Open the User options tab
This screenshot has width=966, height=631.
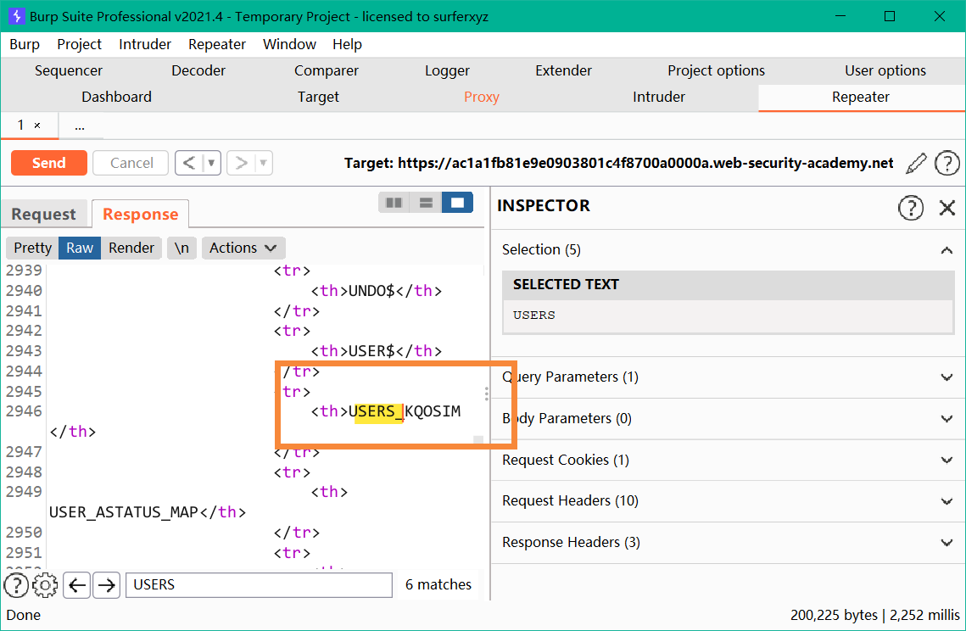click(x=885, y=71)
